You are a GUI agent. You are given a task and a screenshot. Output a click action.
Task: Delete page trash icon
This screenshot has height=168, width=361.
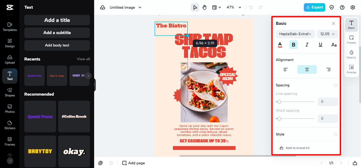tap(111, 163)
